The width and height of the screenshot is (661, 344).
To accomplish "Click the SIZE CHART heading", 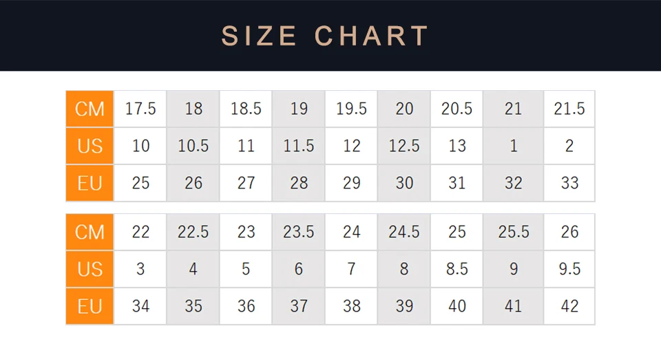I will 325,36.
